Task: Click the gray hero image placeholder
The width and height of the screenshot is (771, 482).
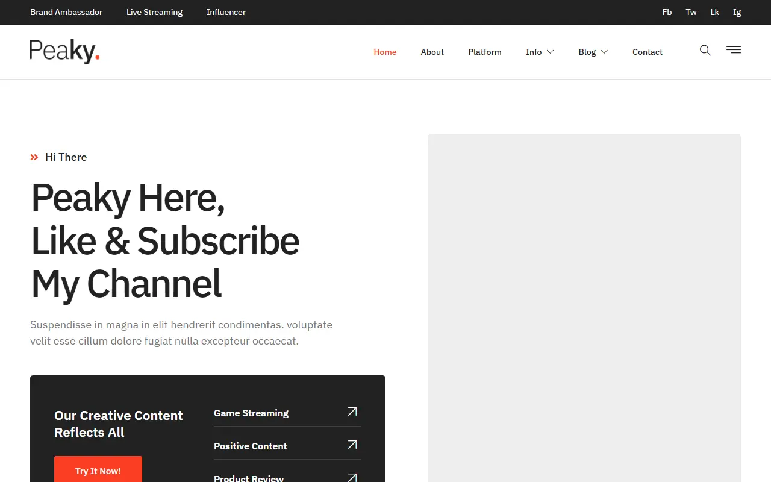Action: tap(584, 308)
